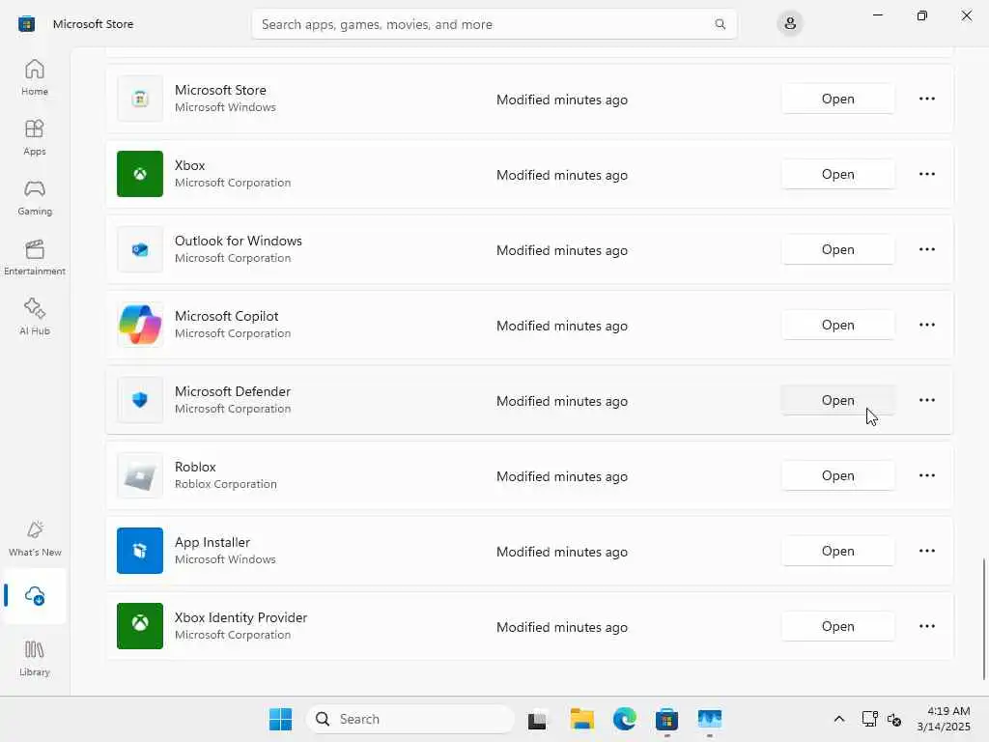Go to Apps in the sidebar
This screenshot has width=989, height=742.
35,137
